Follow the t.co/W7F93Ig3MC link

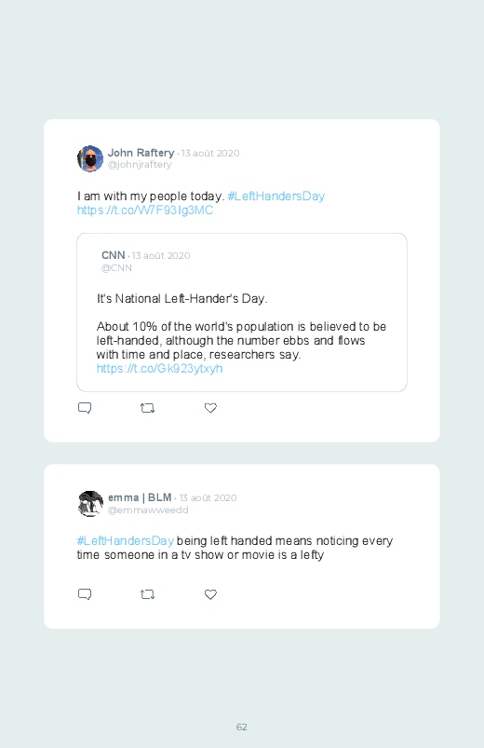pyautogui.click(x=145, y=211)
